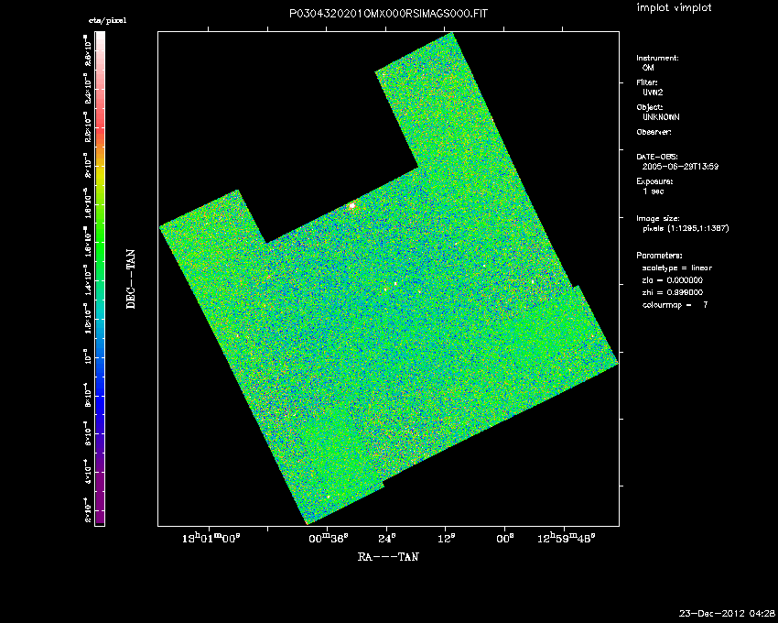The height and width of the screenshot is (623, 778).
Task: Click the 'Object:' heading
Action: point(650,107)
